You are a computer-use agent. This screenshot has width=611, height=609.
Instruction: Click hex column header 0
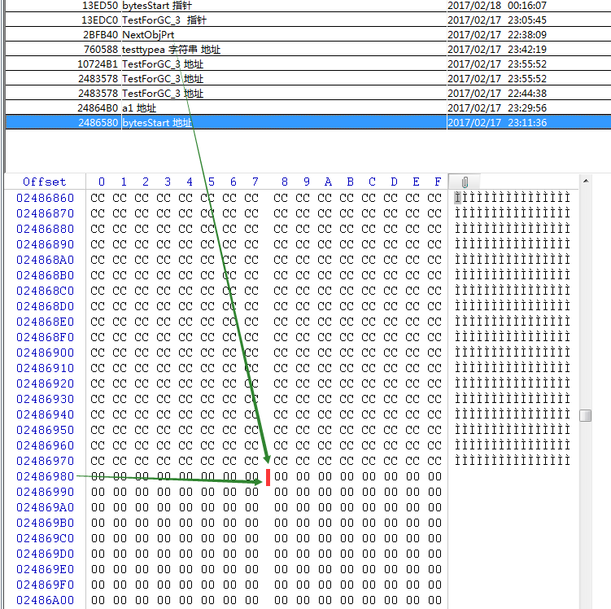point(102,182)
